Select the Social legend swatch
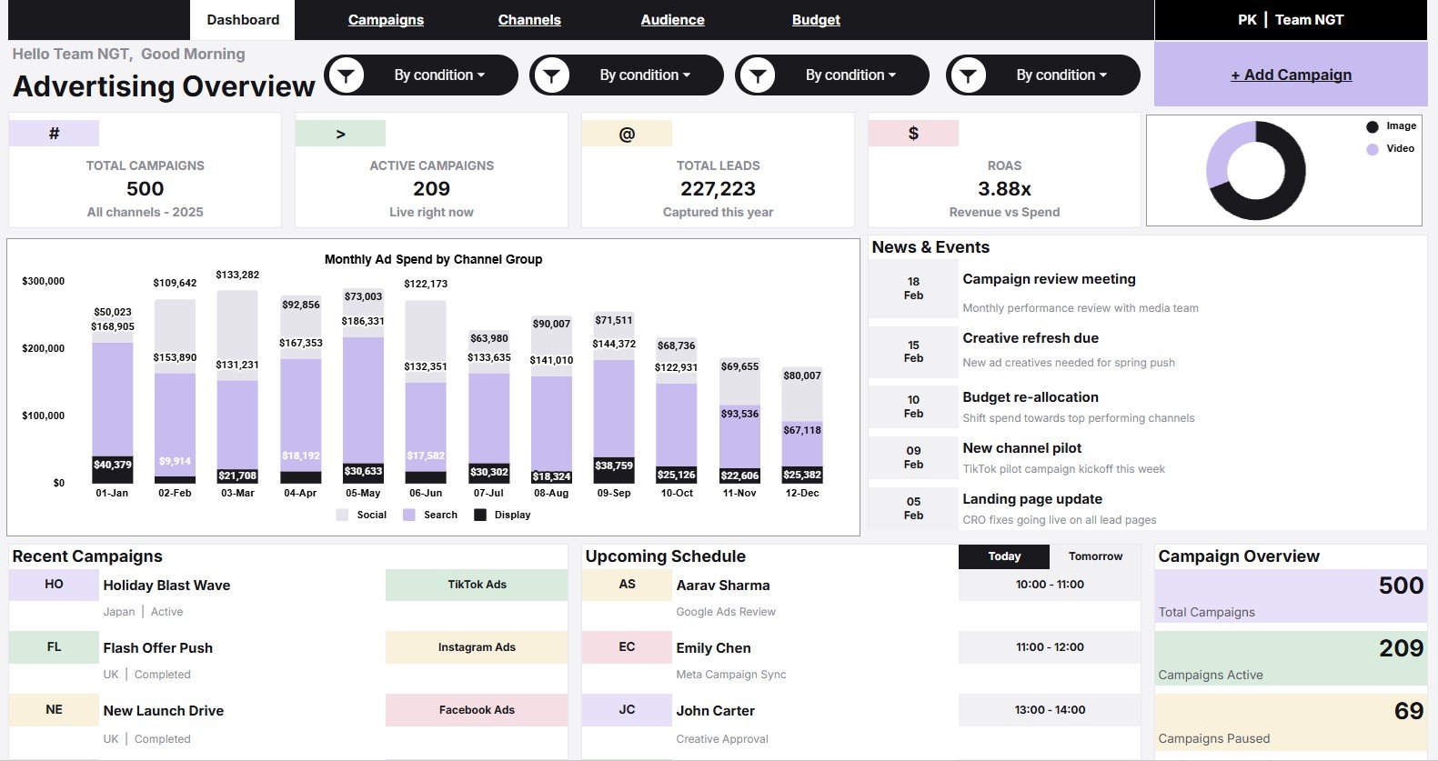The width and height of the screenshot is (1438, 761). click(342, 515)
